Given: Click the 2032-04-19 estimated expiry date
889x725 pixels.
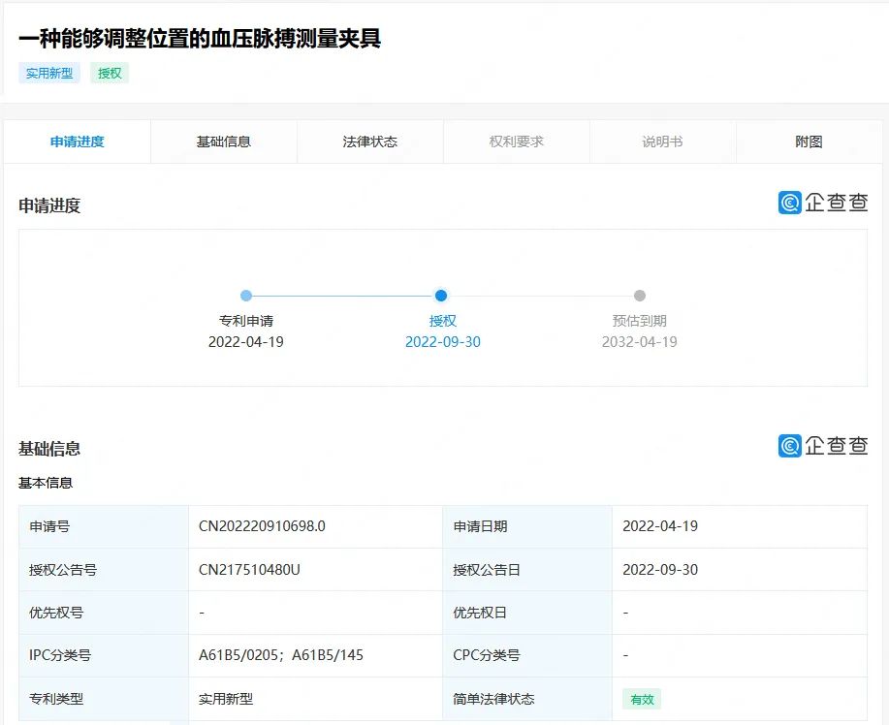Looking at the screenshot, I should pos(640,342).
